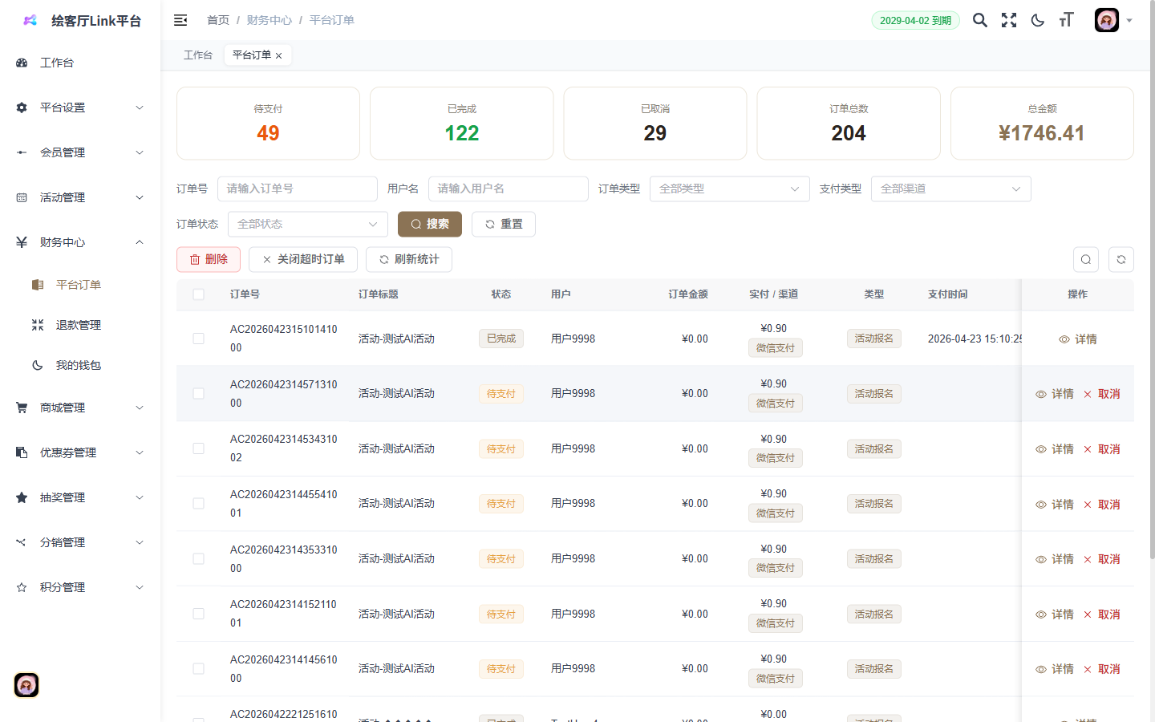Switch to dark mode moon icon
Screen dimensions: 1155x722
tap(1037, 20)
